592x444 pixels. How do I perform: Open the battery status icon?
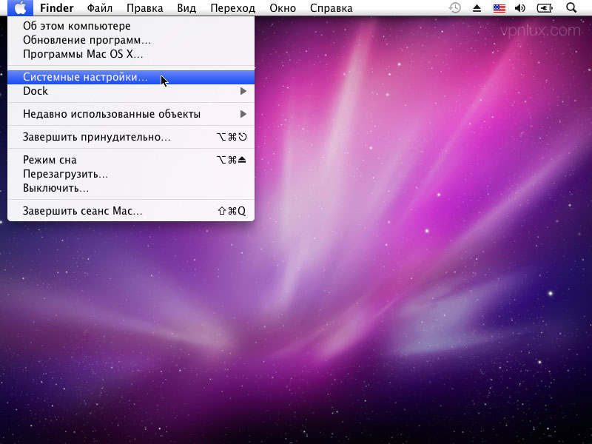point(545,8)
